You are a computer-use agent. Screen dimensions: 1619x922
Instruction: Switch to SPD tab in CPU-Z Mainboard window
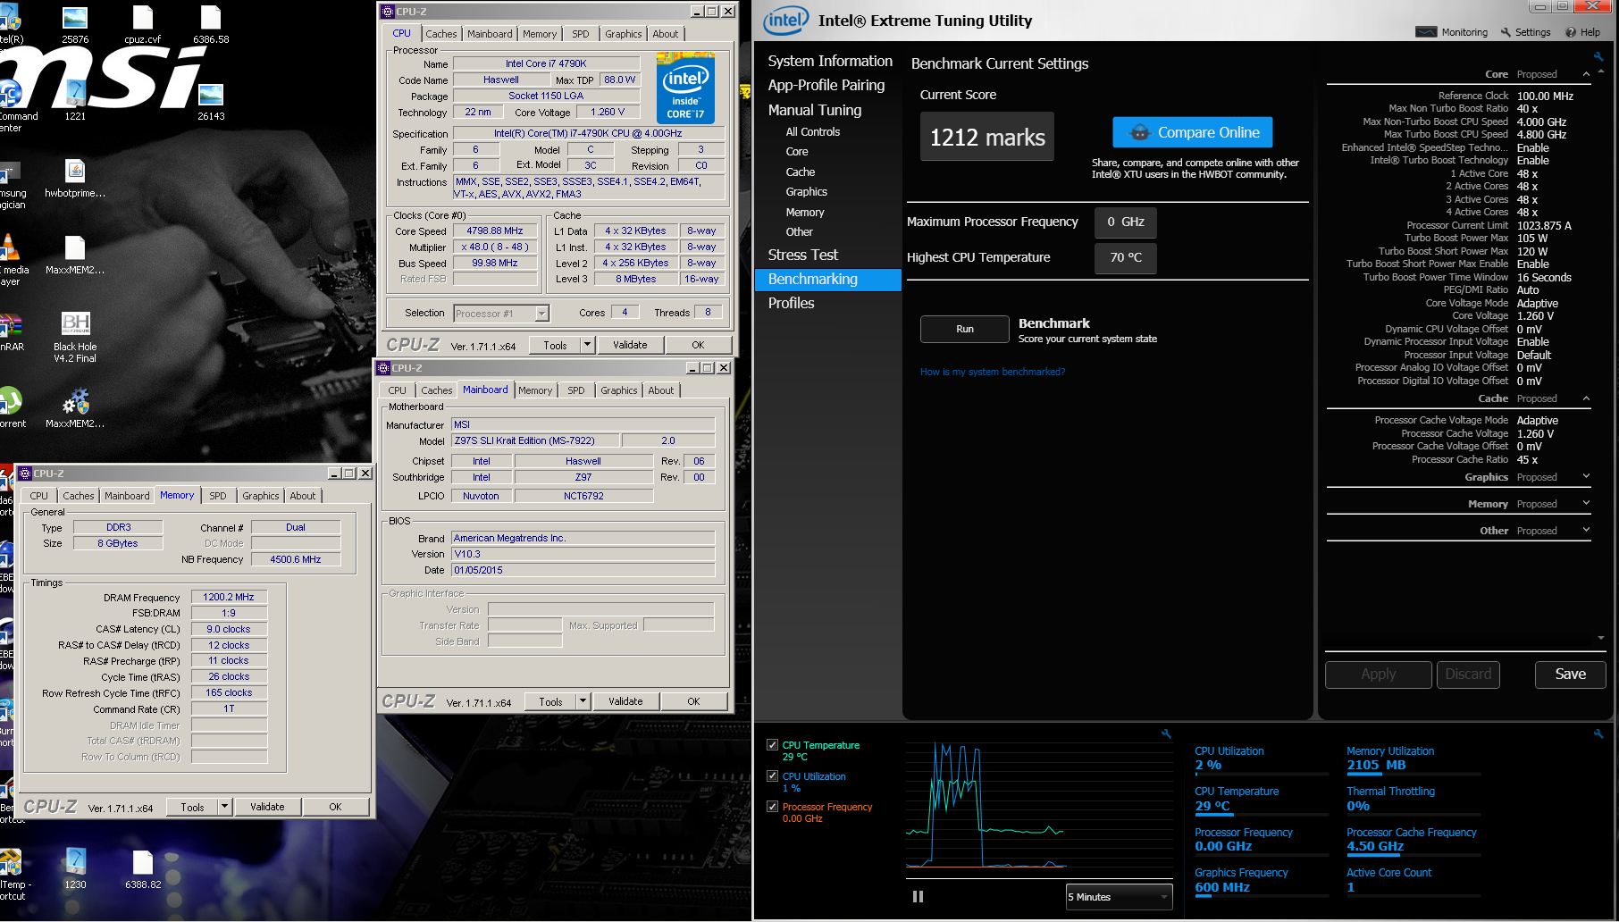coord(575,390)
